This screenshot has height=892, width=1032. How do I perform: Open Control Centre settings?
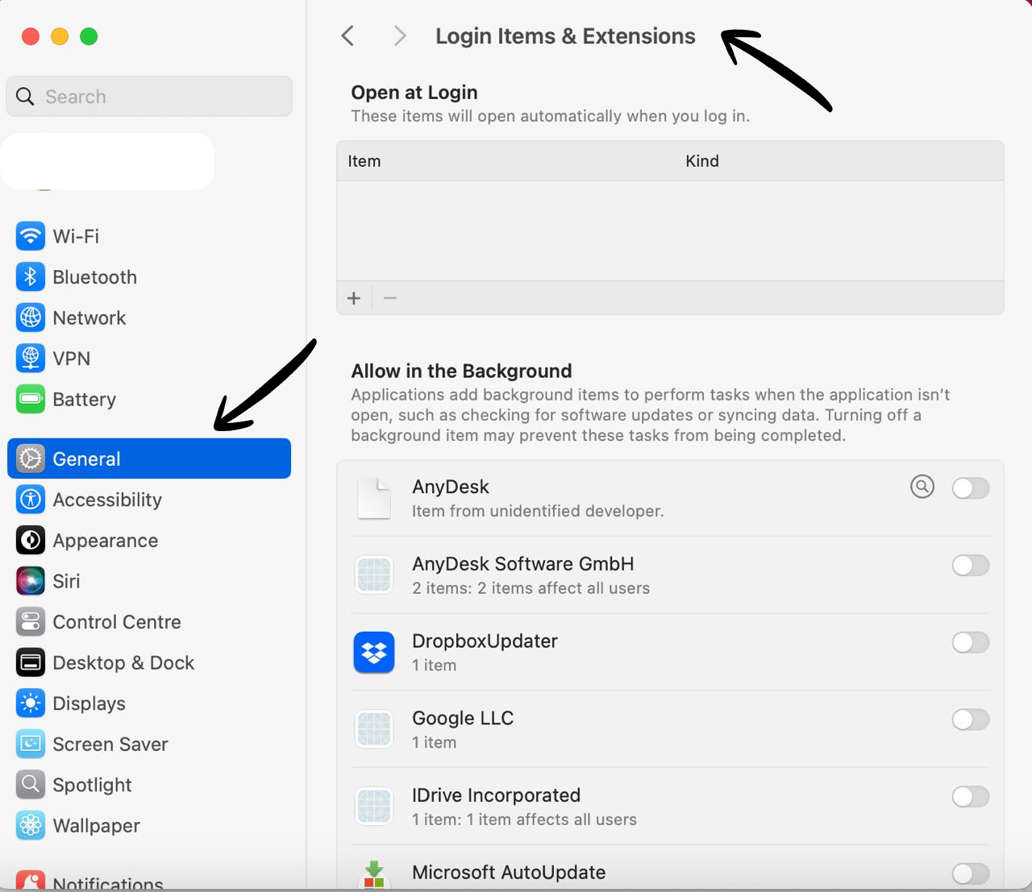click(x=116, y=622)
